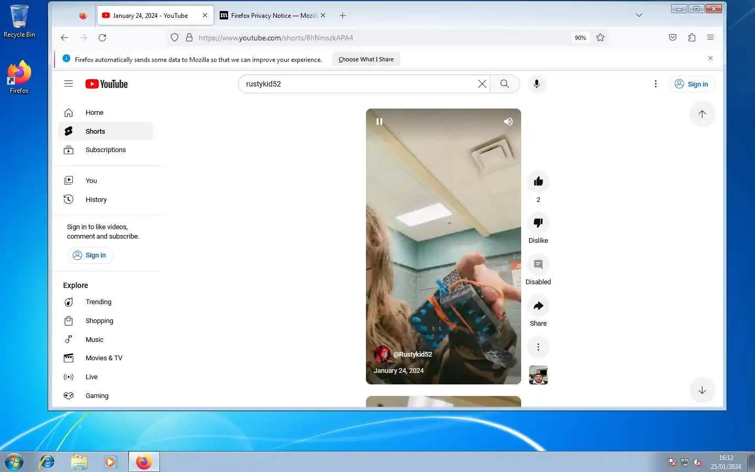Go back in Firefox
The height and width of the screenshot is (472, 755).
pyautogui.click(x=64, y=38)
